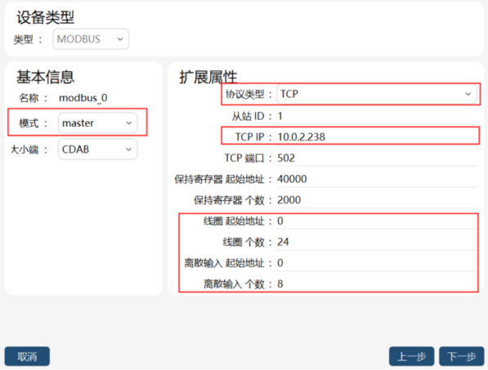Expand the 模式 master dropdown
488x370 pixels.
[98, 123]
